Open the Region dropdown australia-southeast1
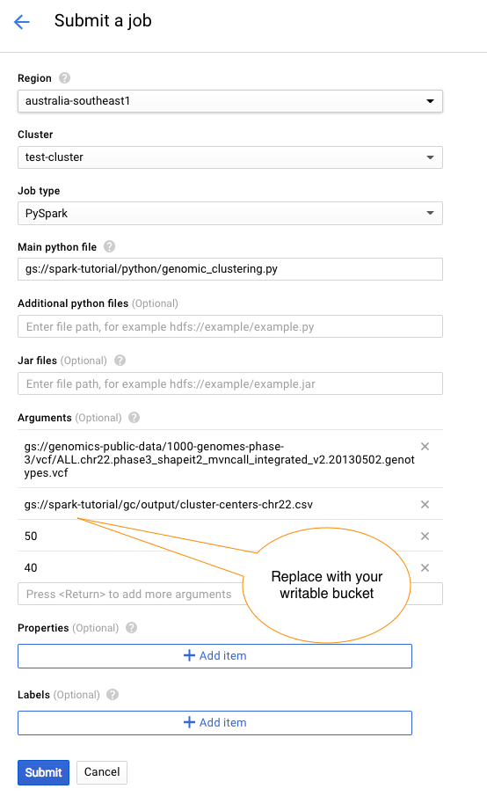487x796 pixels. 230,101
